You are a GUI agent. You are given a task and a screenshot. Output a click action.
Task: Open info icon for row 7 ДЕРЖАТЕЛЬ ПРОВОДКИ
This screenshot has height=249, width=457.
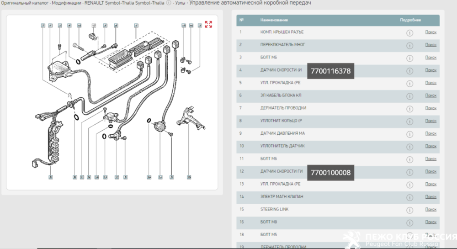[x=409, y=109]
